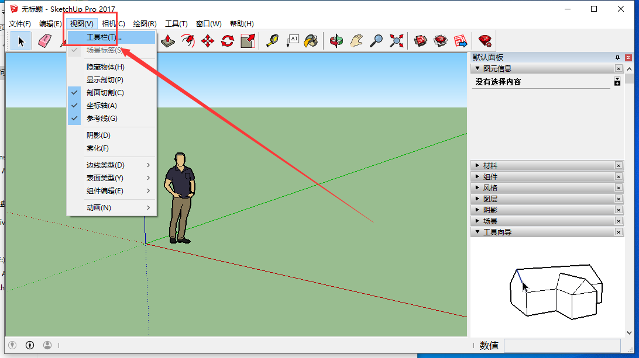
Task: Click the 数值 measurements input box
Action: tap(562, 346)
